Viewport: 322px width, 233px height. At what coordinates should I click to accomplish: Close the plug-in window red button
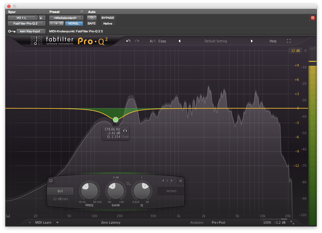pos(9,6)
